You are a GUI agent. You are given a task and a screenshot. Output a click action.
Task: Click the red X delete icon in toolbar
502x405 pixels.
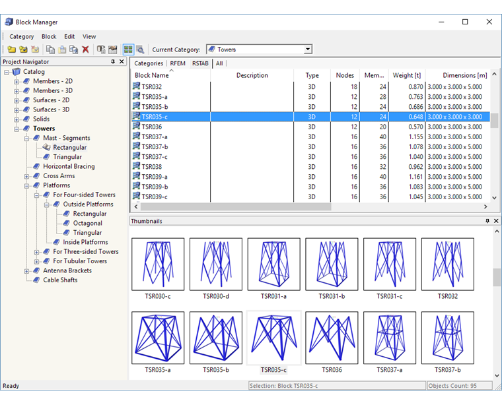tap(85, 49)
